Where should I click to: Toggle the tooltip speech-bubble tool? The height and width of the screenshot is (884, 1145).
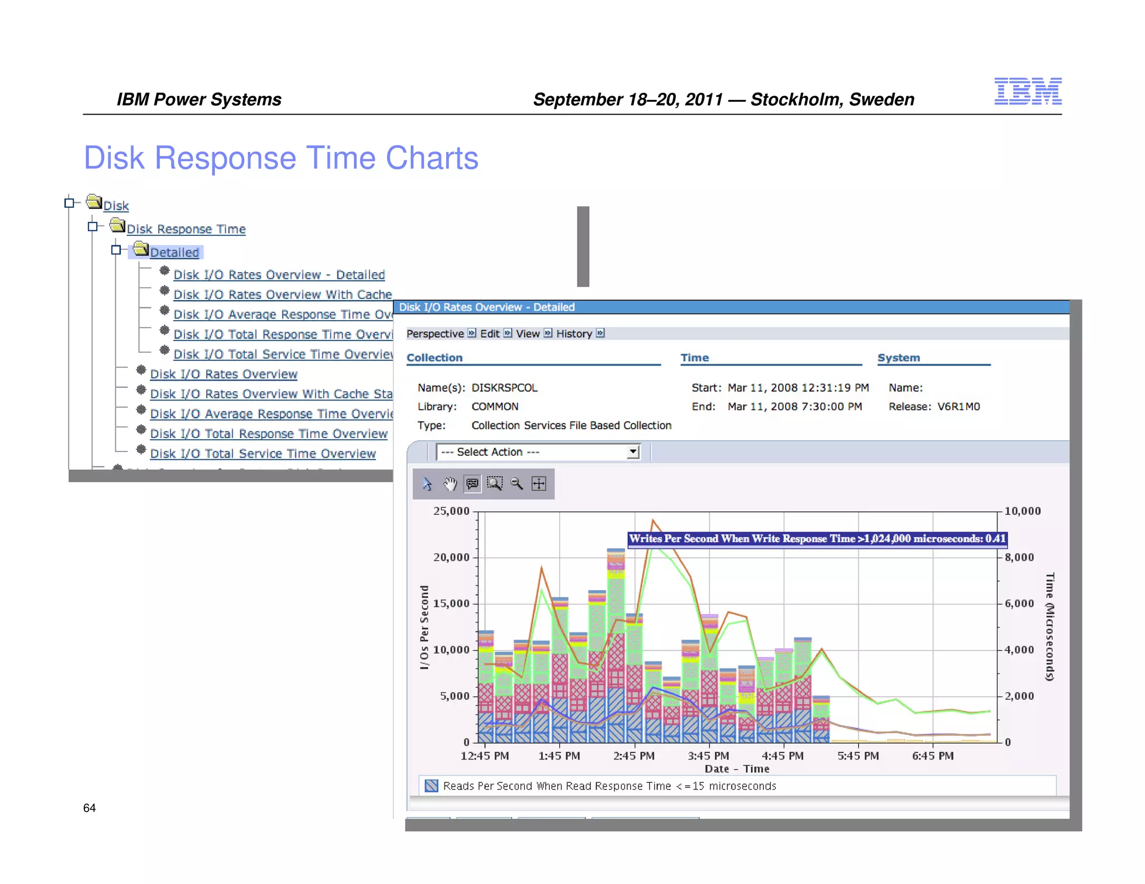coord(472,484)
